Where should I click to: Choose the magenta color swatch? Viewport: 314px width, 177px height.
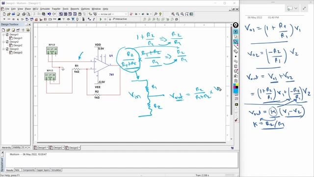[x=235, y=87]
